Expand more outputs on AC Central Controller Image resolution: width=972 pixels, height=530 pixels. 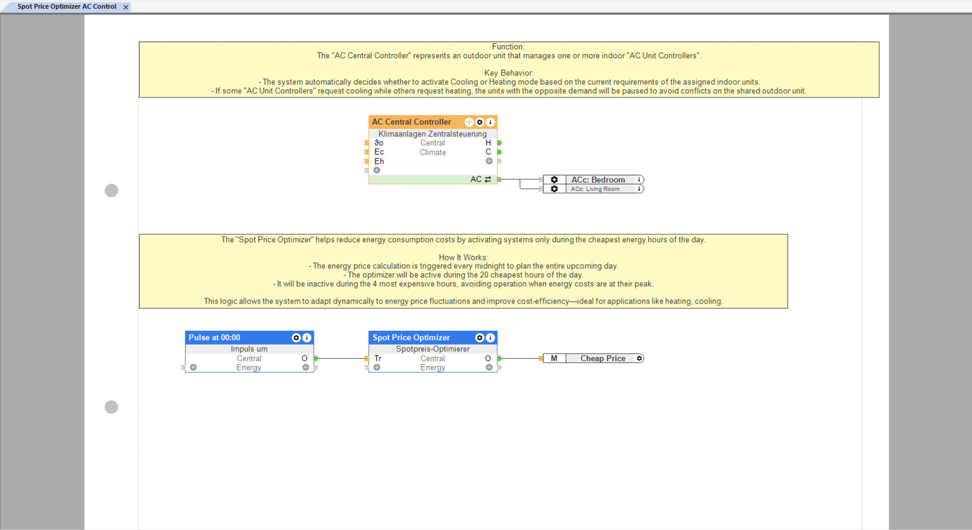[x=489, y=162]
